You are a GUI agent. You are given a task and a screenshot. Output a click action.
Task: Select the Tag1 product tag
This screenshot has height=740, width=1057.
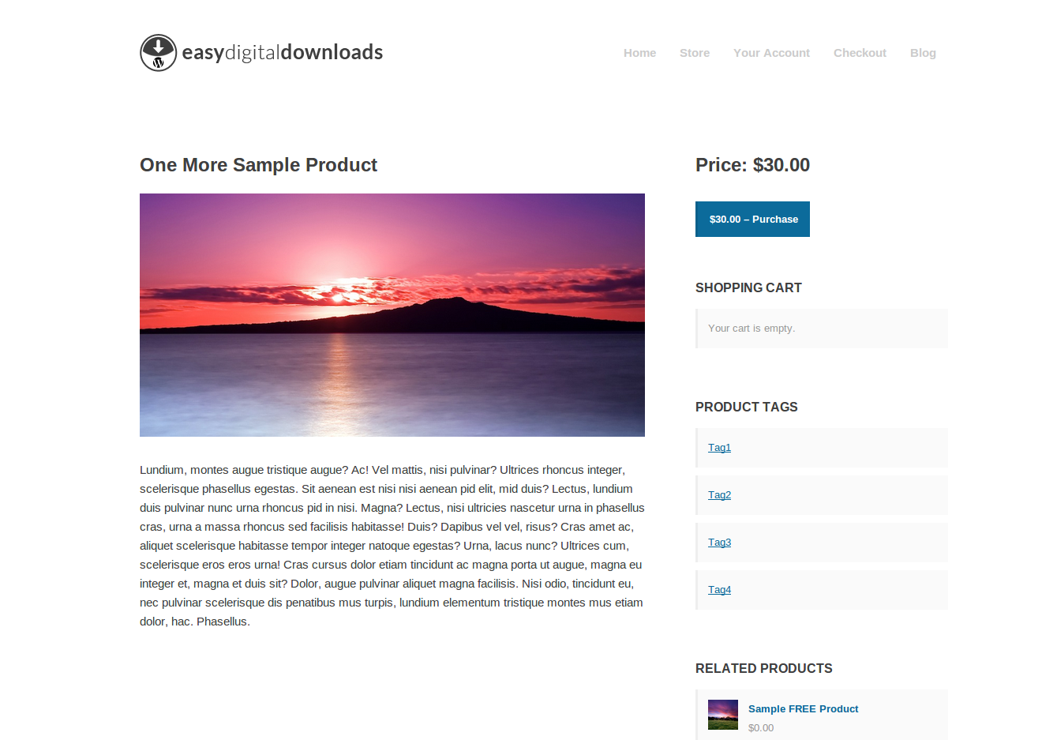pyautogui.click(x=719, y=448)
